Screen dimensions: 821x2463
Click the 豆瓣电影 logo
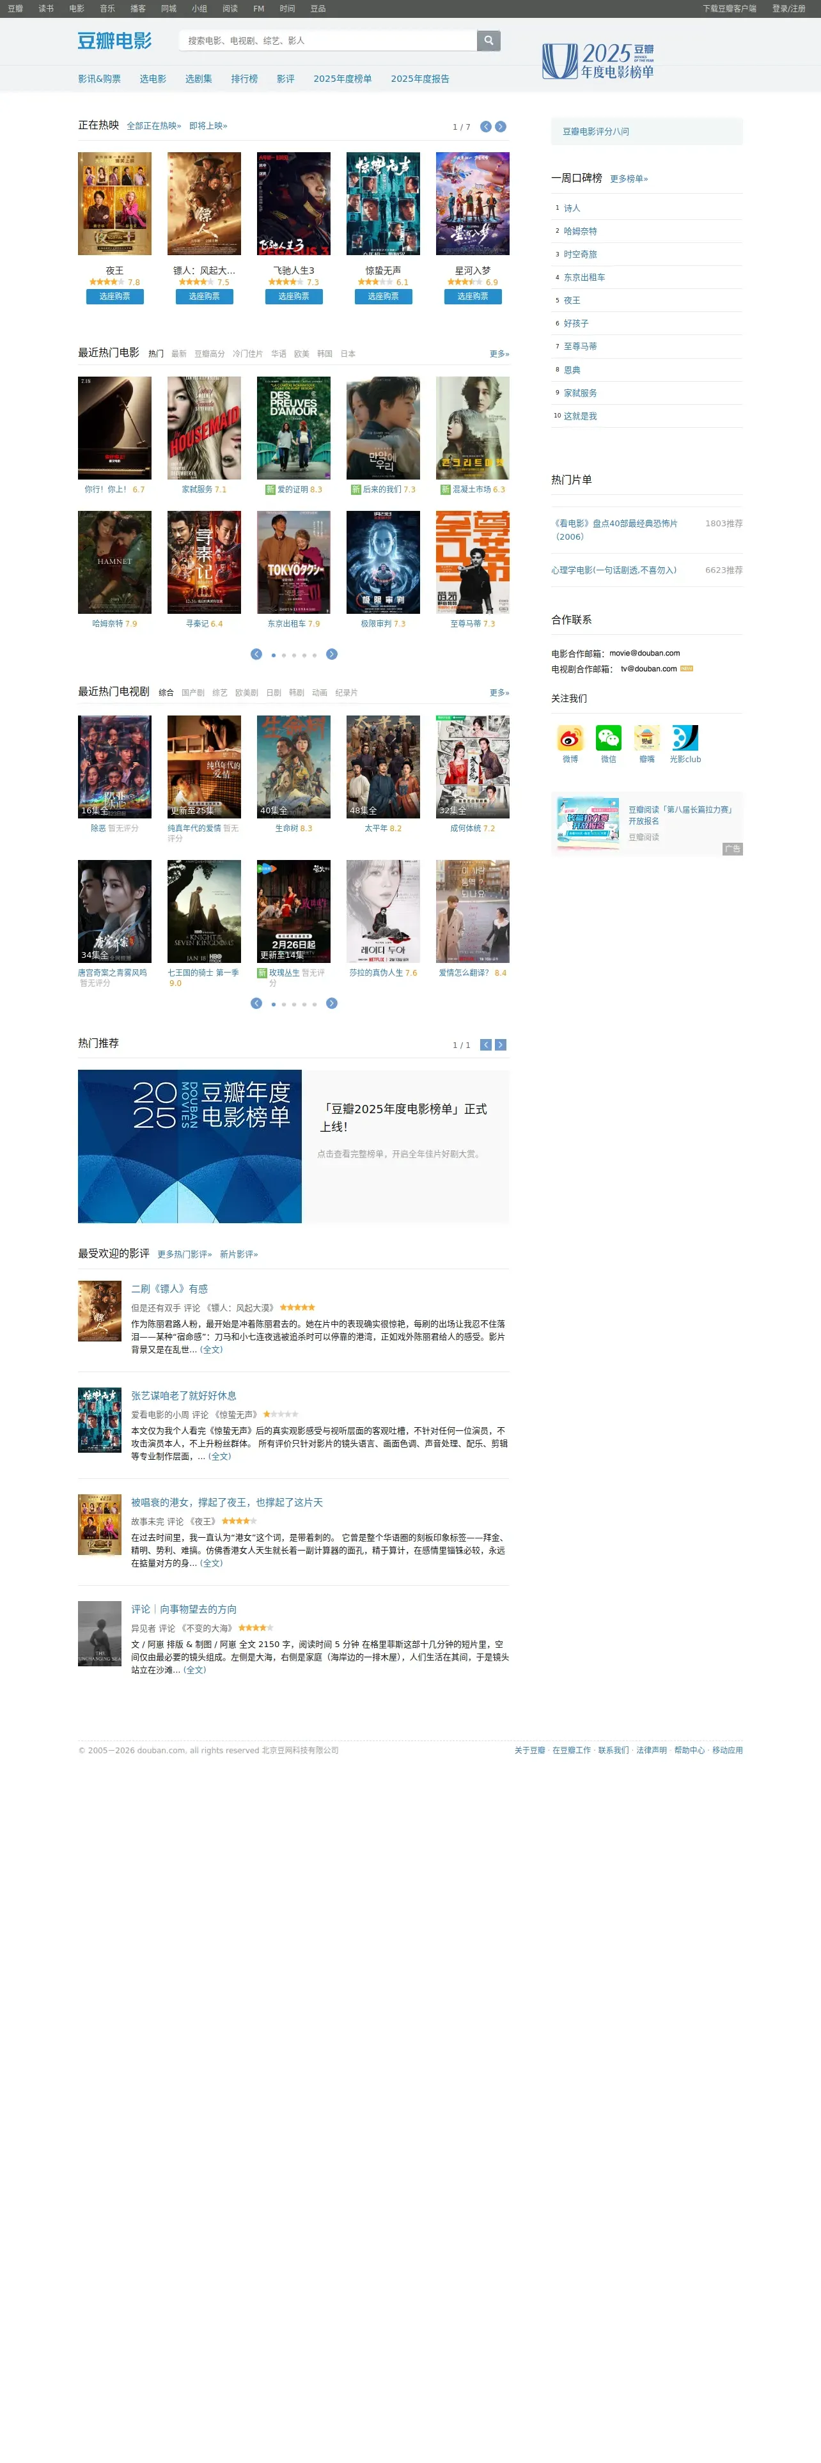point(114,40)
